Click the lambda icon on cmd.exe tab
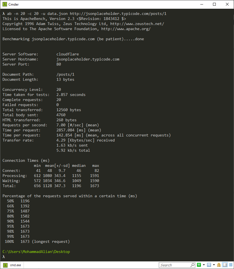This screenshot has width=234, height=269. pos(5,265)
